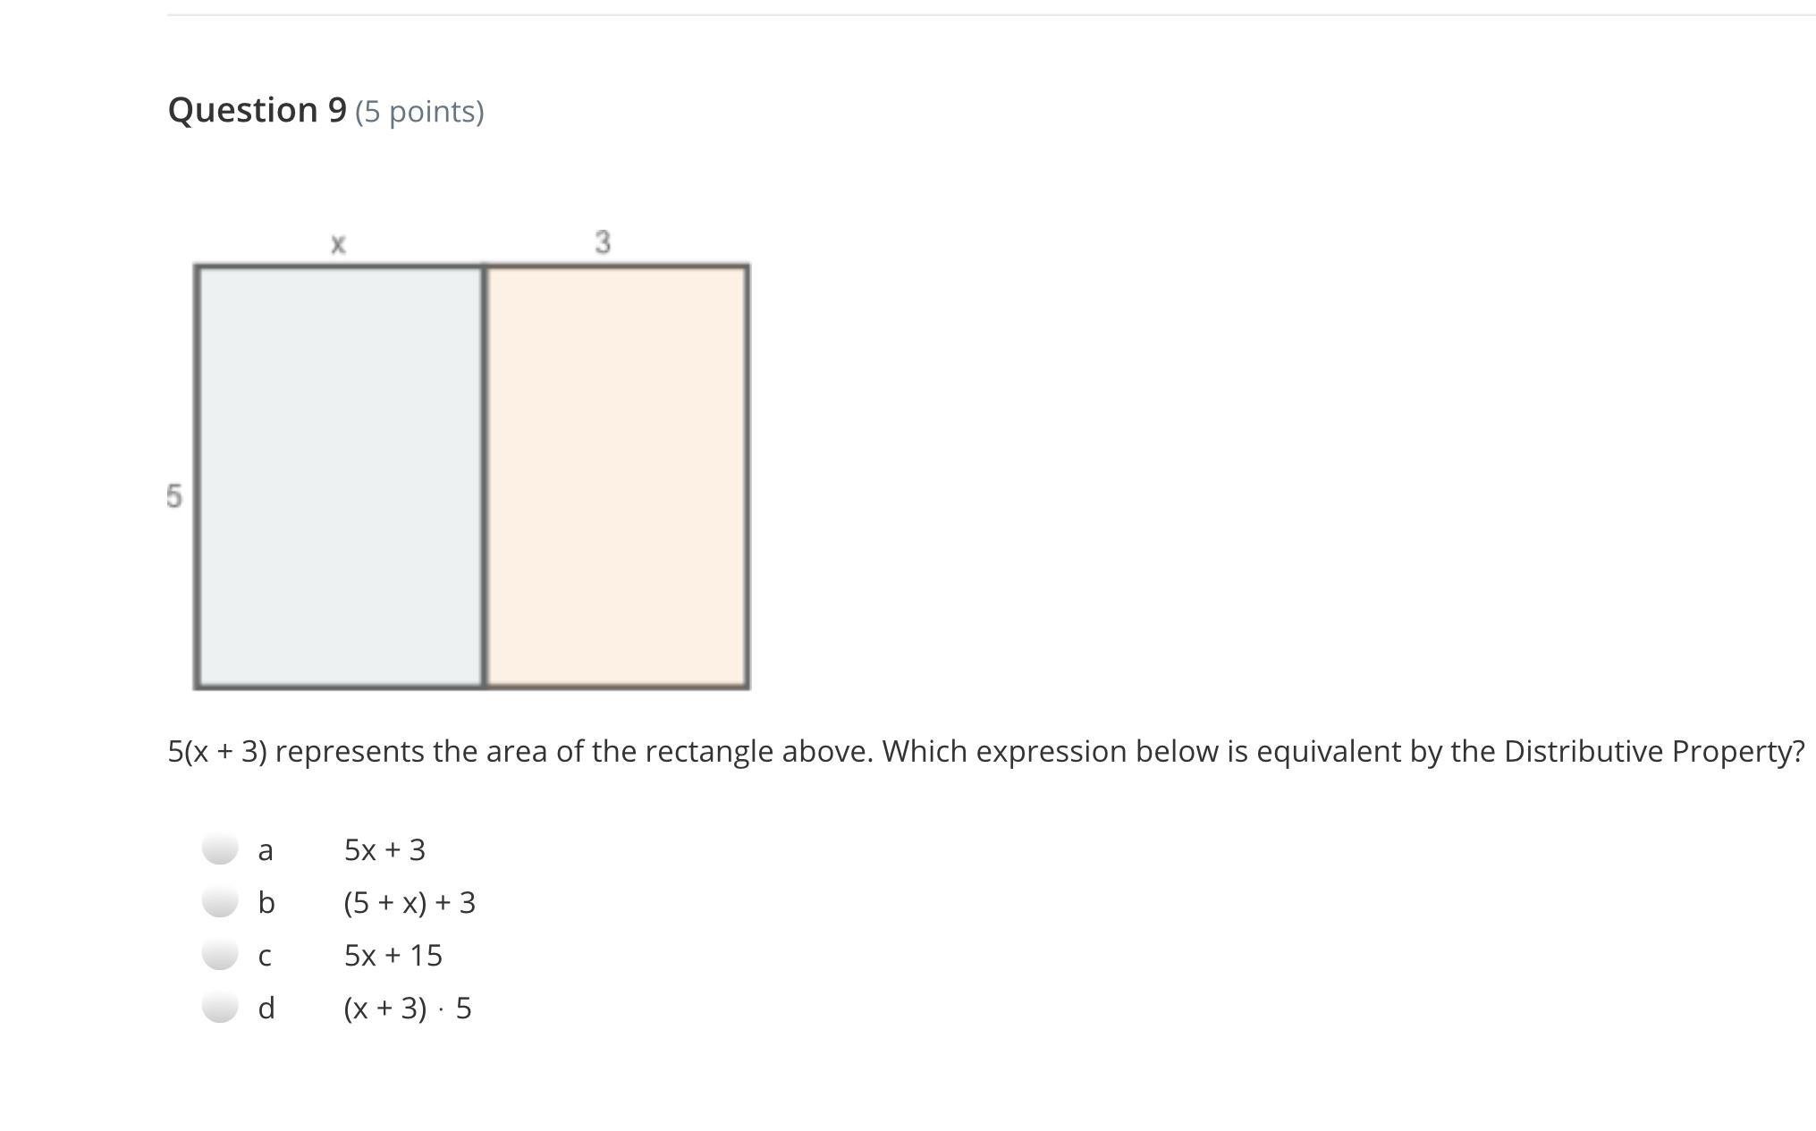Click answer text (x + 3) · 5
This screenshot has height=1131, width=1816.
[408, 1009]
